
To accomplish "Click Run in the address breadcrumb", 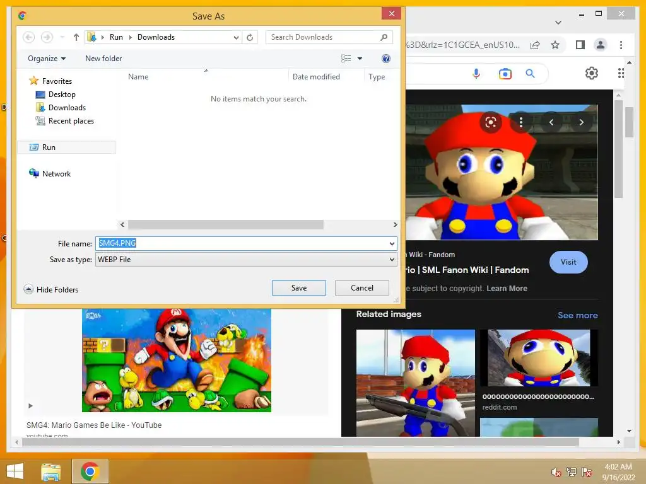I will (x=116, y=37).
